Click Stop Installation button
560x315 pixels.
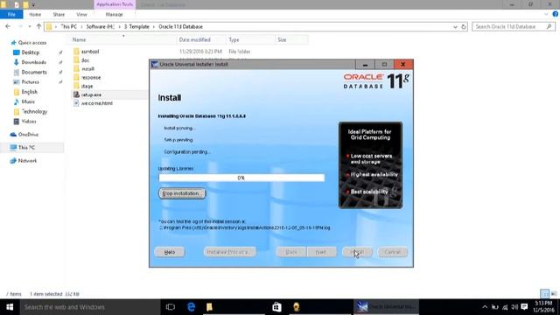point(182,193)
